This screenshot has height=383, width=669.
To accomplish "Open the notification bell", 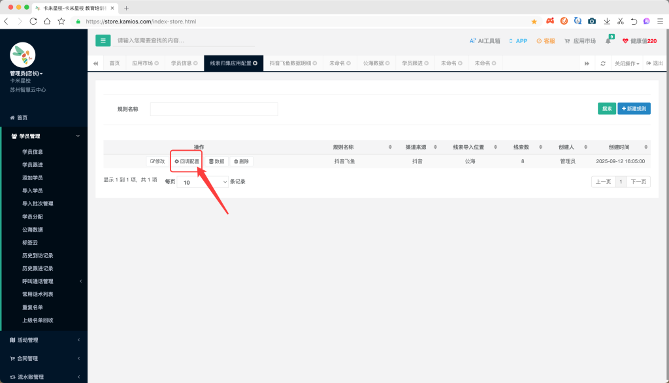I will coord(608,41).
